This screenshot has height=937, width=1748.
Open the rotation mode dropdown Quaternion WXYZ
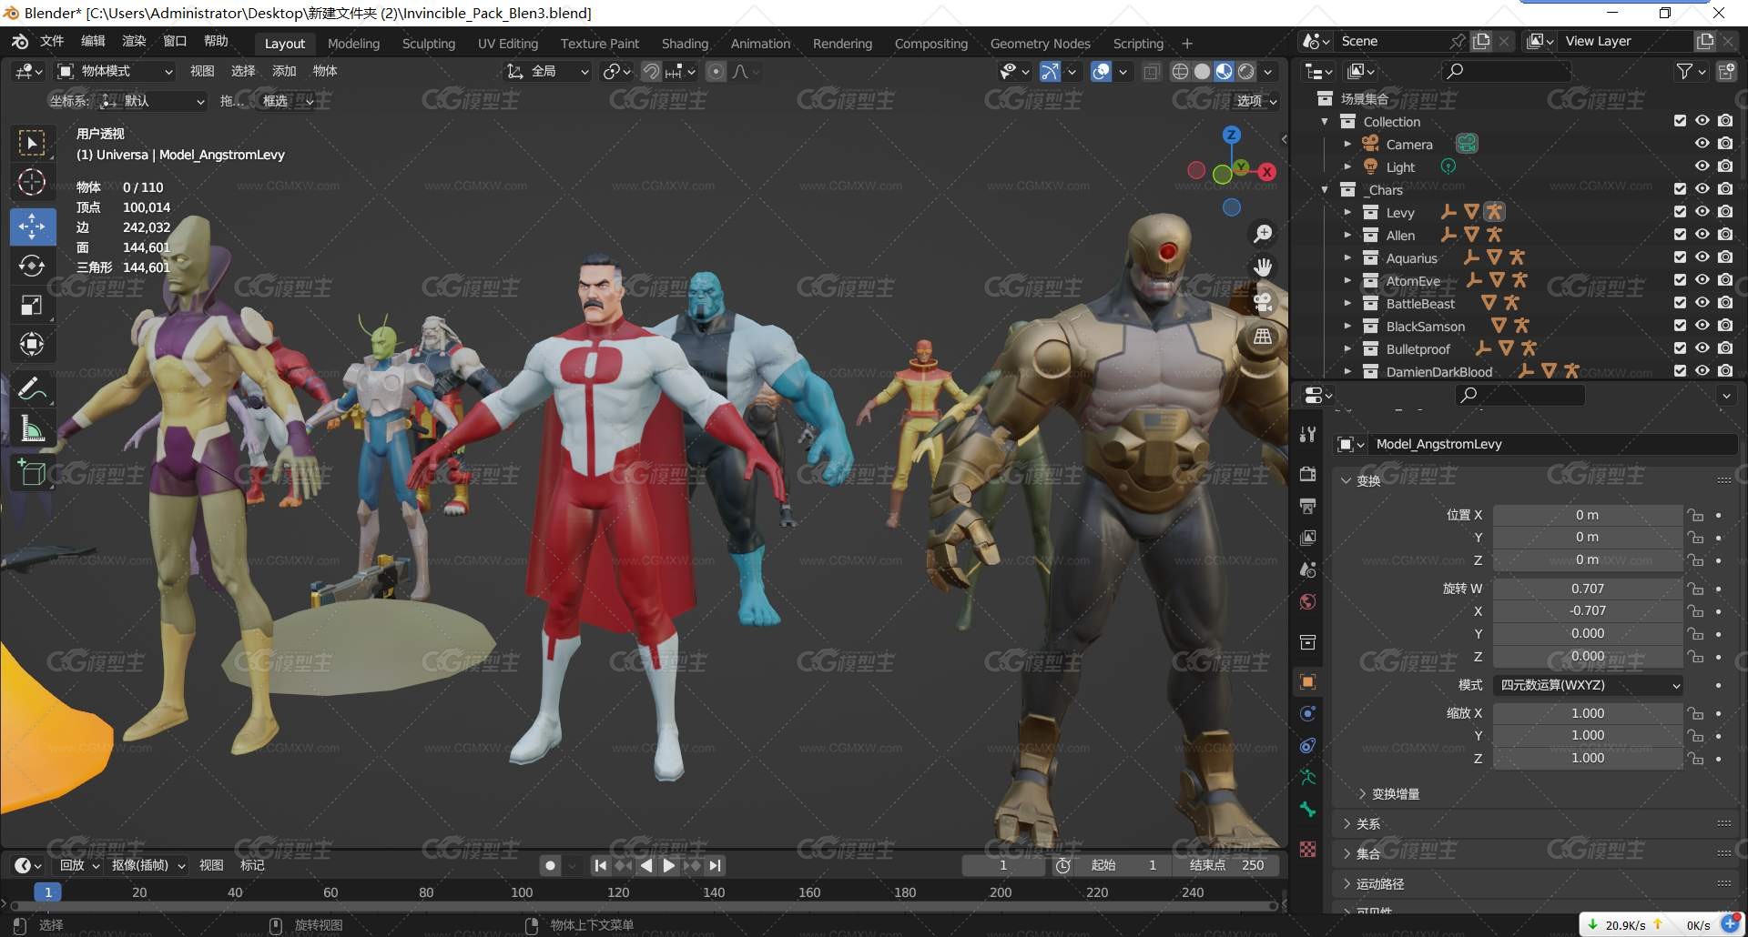[x=1589, y=685]
